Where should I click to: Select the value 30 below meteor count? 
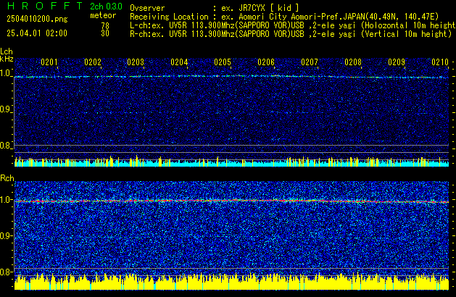pos(105,33)
